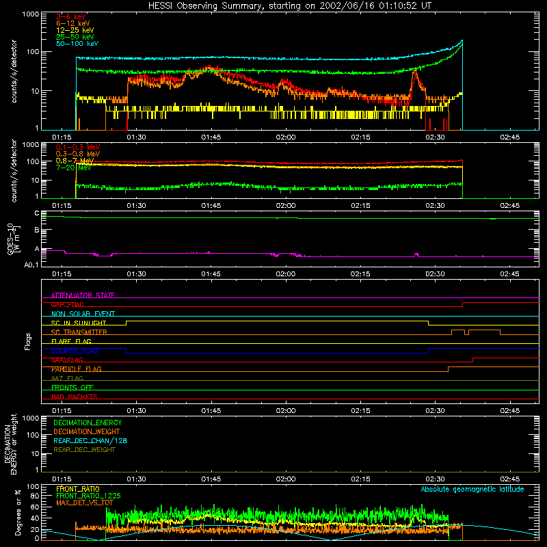This screenshot has height=547, width=547.
Task: Pick the ATTENUATOR_STATE flag label
Action: click(83, 295)
